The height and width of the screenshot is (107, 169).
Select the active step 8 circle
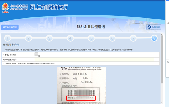[x=154, y=38]
